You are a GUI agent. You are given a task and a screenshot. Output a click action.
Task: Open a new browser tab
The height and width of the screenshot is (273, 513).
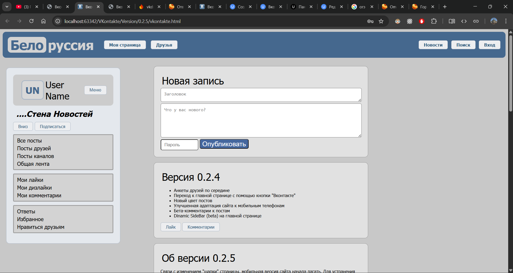(445, 7)
